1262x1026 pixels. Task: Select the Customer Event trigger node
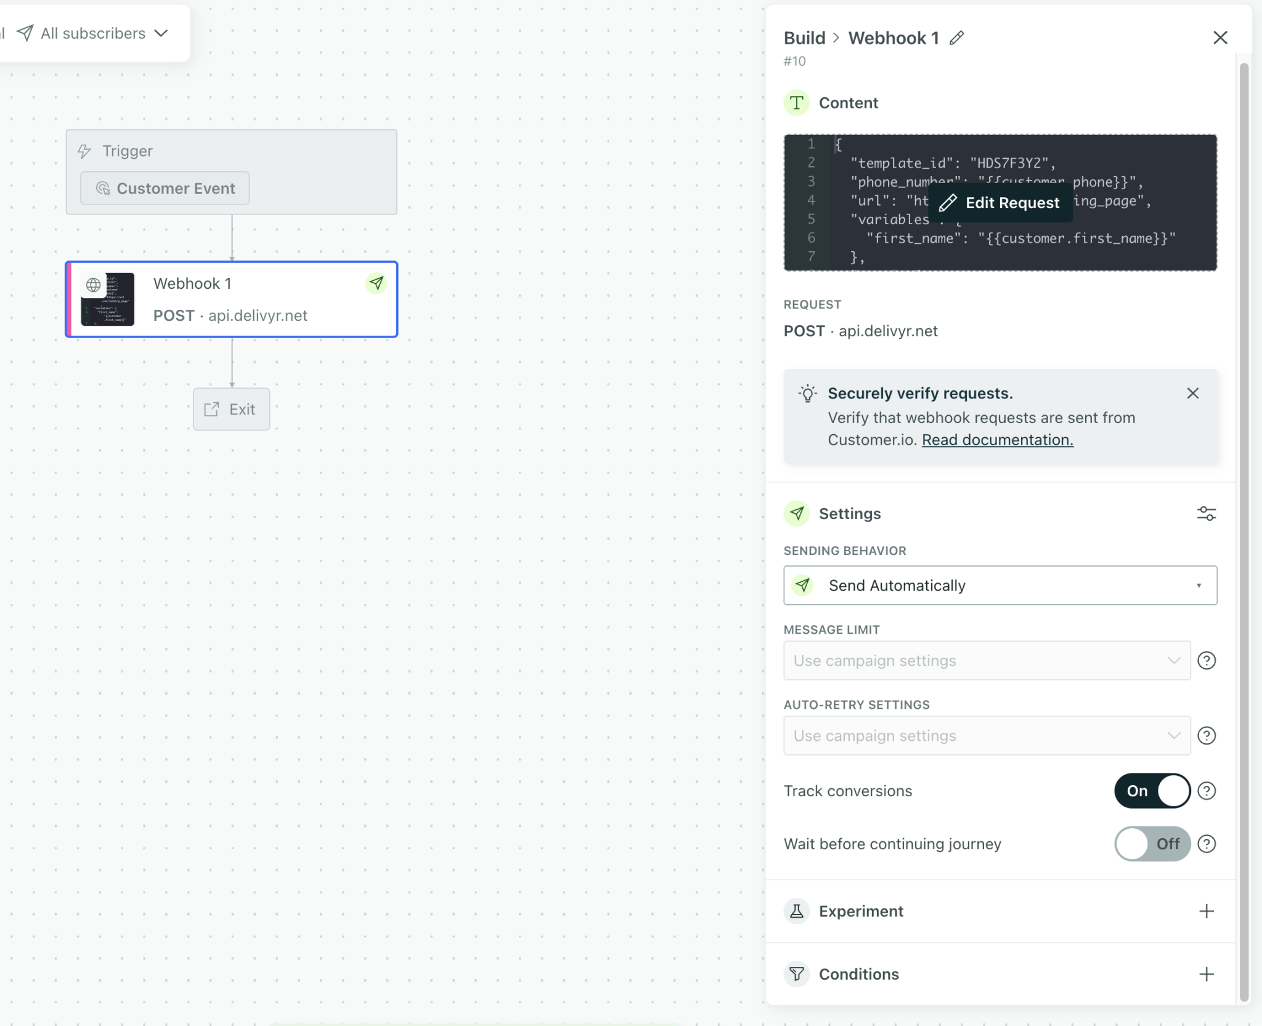(x=165, y=188)
